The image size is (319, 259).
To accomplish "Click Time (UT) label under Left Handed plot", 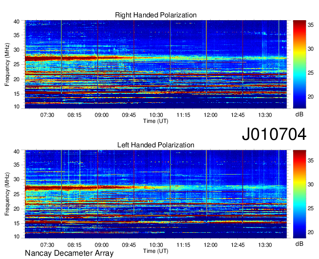I will (156, 251).
